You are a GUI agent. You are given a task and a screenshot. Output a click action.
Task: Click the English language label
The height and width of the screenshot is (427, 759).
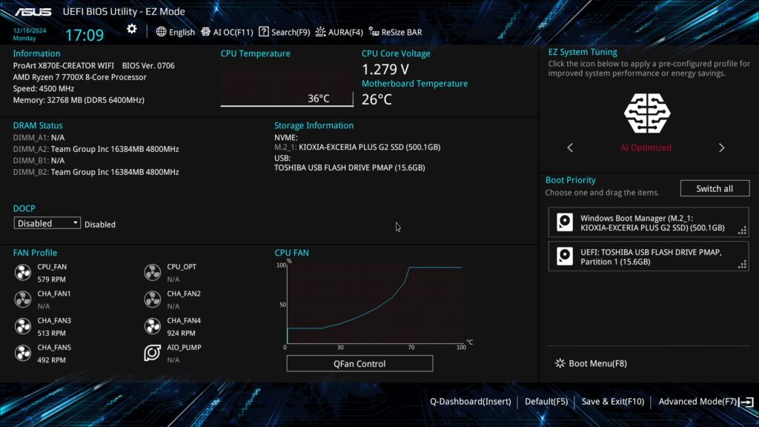[x=182, y=33]
